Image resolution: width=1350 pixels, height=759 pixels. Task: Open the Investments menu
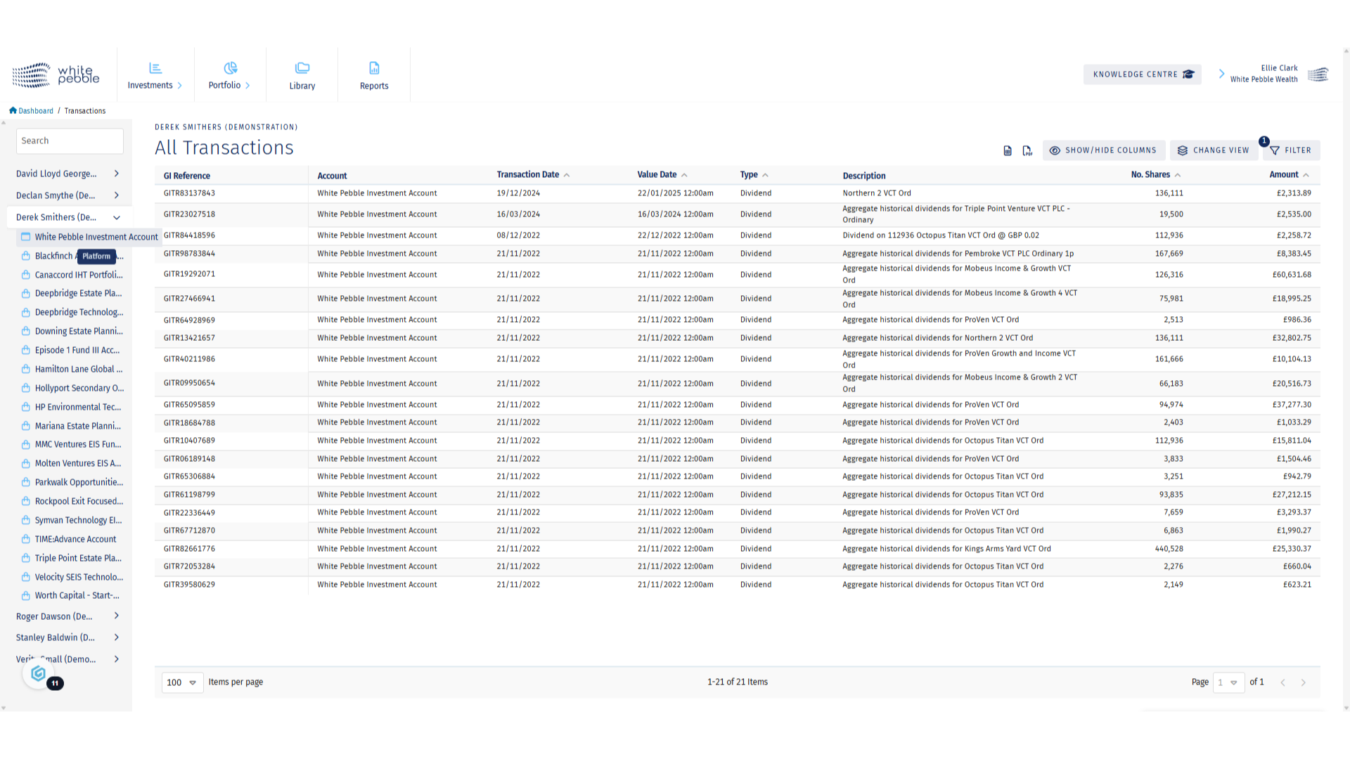point(155,75)
